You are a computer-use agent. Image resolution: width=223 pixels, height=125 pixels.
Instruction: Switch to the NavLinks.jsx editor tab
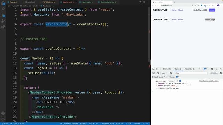pos(87,2)
